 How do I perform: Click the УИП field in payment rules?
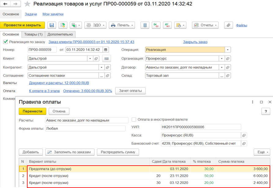(201, 127)
